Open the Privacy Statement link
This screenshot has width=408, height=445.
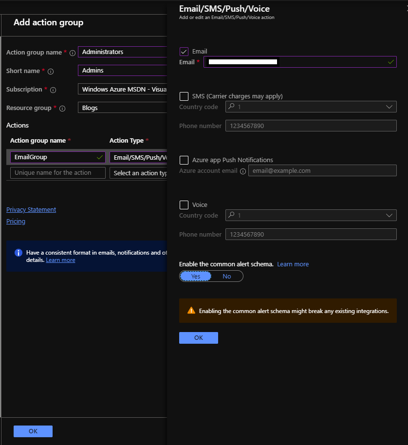tap(31, 210)
